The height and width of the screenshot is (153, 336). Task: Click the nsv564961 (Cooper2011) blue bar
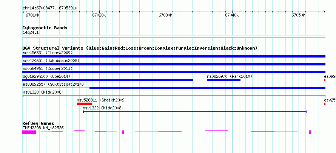coord(174,72)
